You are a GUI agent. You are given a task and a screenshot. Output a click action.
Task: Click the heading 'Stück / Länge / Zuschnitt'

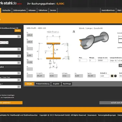coord(91,28)
